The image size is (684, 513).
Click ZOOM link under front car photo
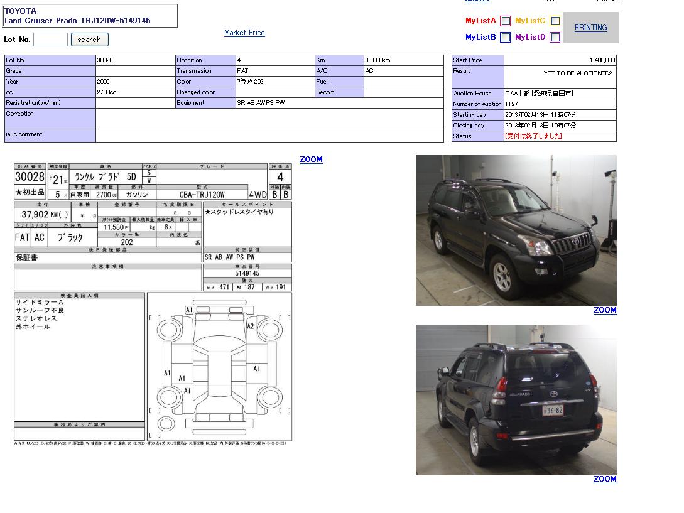click(605, 310)
